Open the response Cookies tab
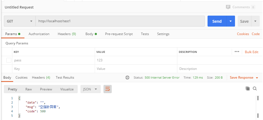The image size is (263, 120). pyautogui.click(x=21, y=78)
